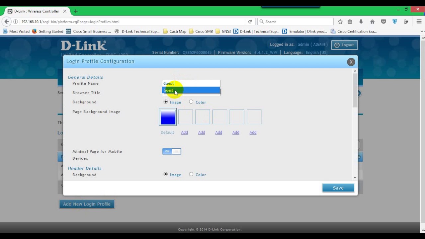
Task: Click the browser back arrow button
Action: (7, 22)
